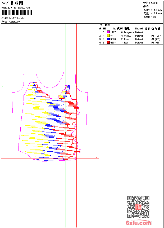Click the 生产作业图 title heading

coord(12,3)
